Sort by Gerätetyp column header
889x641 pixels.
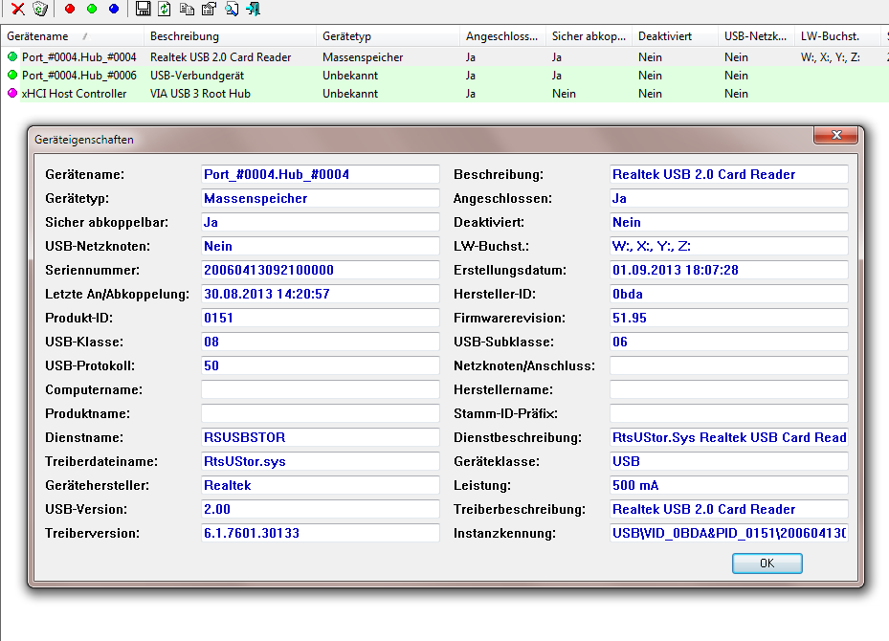pos(388,36)
